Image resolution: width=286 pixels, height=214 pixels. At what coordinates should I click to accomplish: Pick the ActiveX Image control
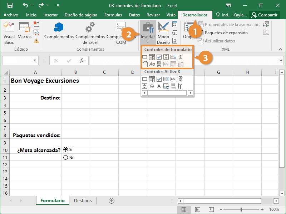[166, 86]
